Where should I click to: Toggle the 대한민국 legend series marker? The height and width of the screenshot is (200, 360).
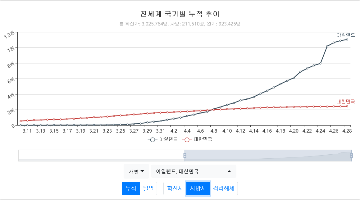pyautogui.click(x=187, y=140)
